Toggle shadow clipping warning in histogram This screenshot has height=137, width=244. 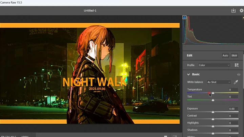(x=184, y=17)
